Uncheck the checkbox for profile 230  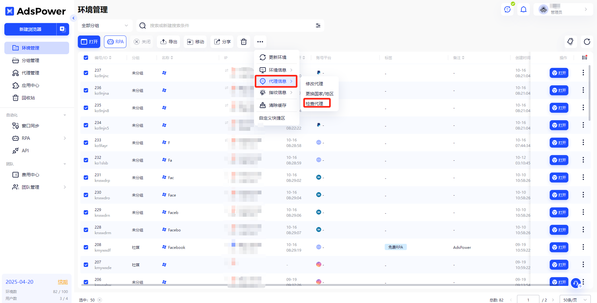pyautogui.click(x=86, y=195)
